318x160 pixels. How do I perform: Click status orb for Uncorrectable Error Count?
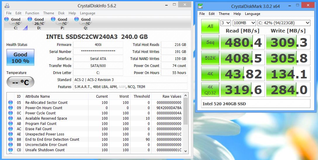click(11, 145)
